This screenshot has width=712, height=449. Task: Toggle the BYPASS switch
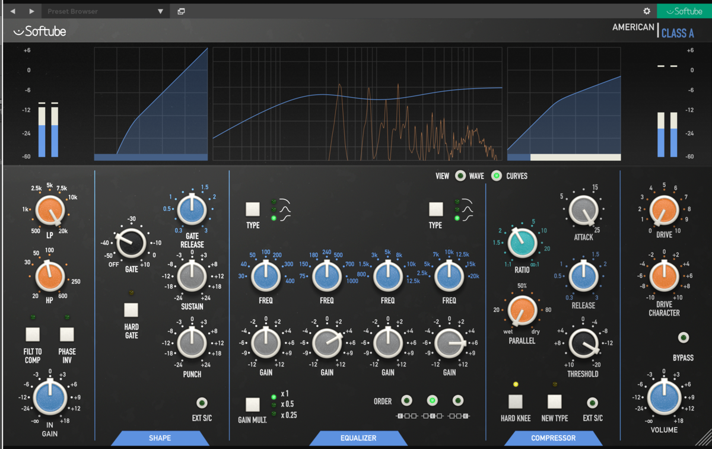pyautogui.click(x=684, y=337)
